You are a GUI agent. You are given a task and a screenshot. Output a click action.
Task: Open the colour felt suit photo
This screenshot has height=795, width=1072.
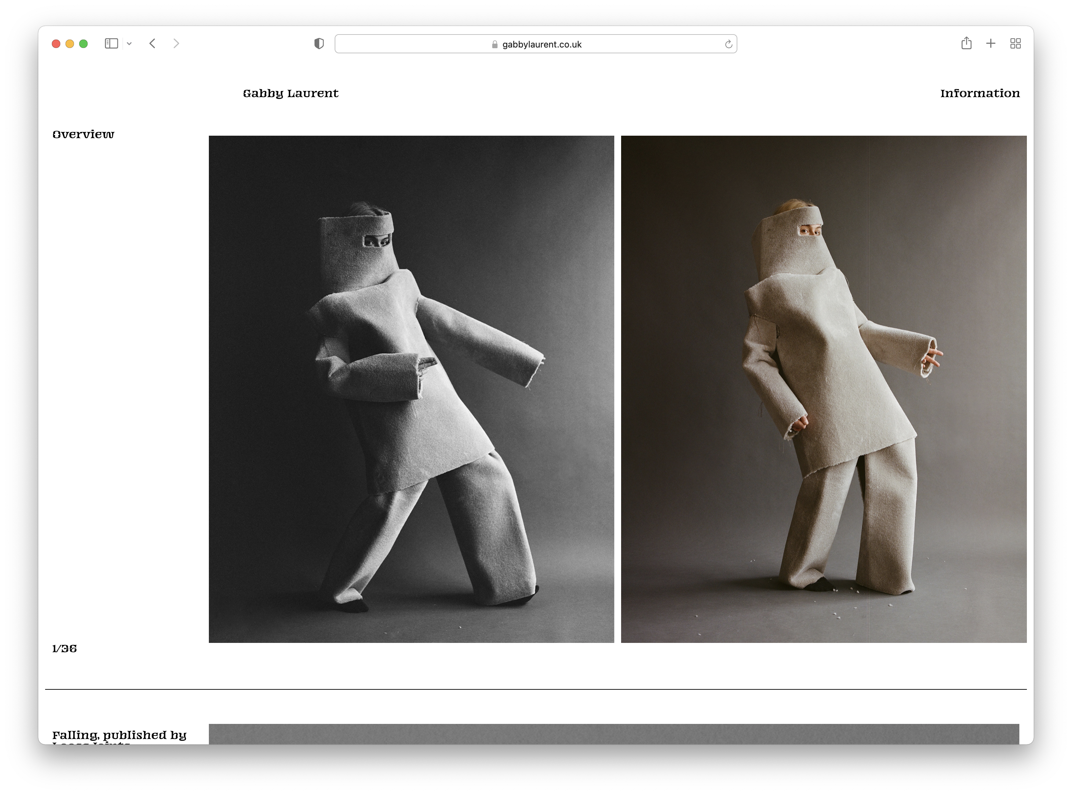tap(823, 389)
